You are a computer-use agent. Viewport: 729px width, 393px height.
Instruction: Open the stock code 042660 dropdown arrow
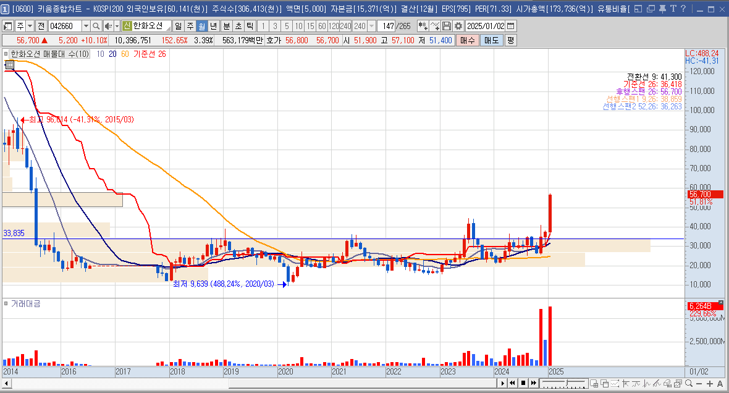click(x=86, y=26)
